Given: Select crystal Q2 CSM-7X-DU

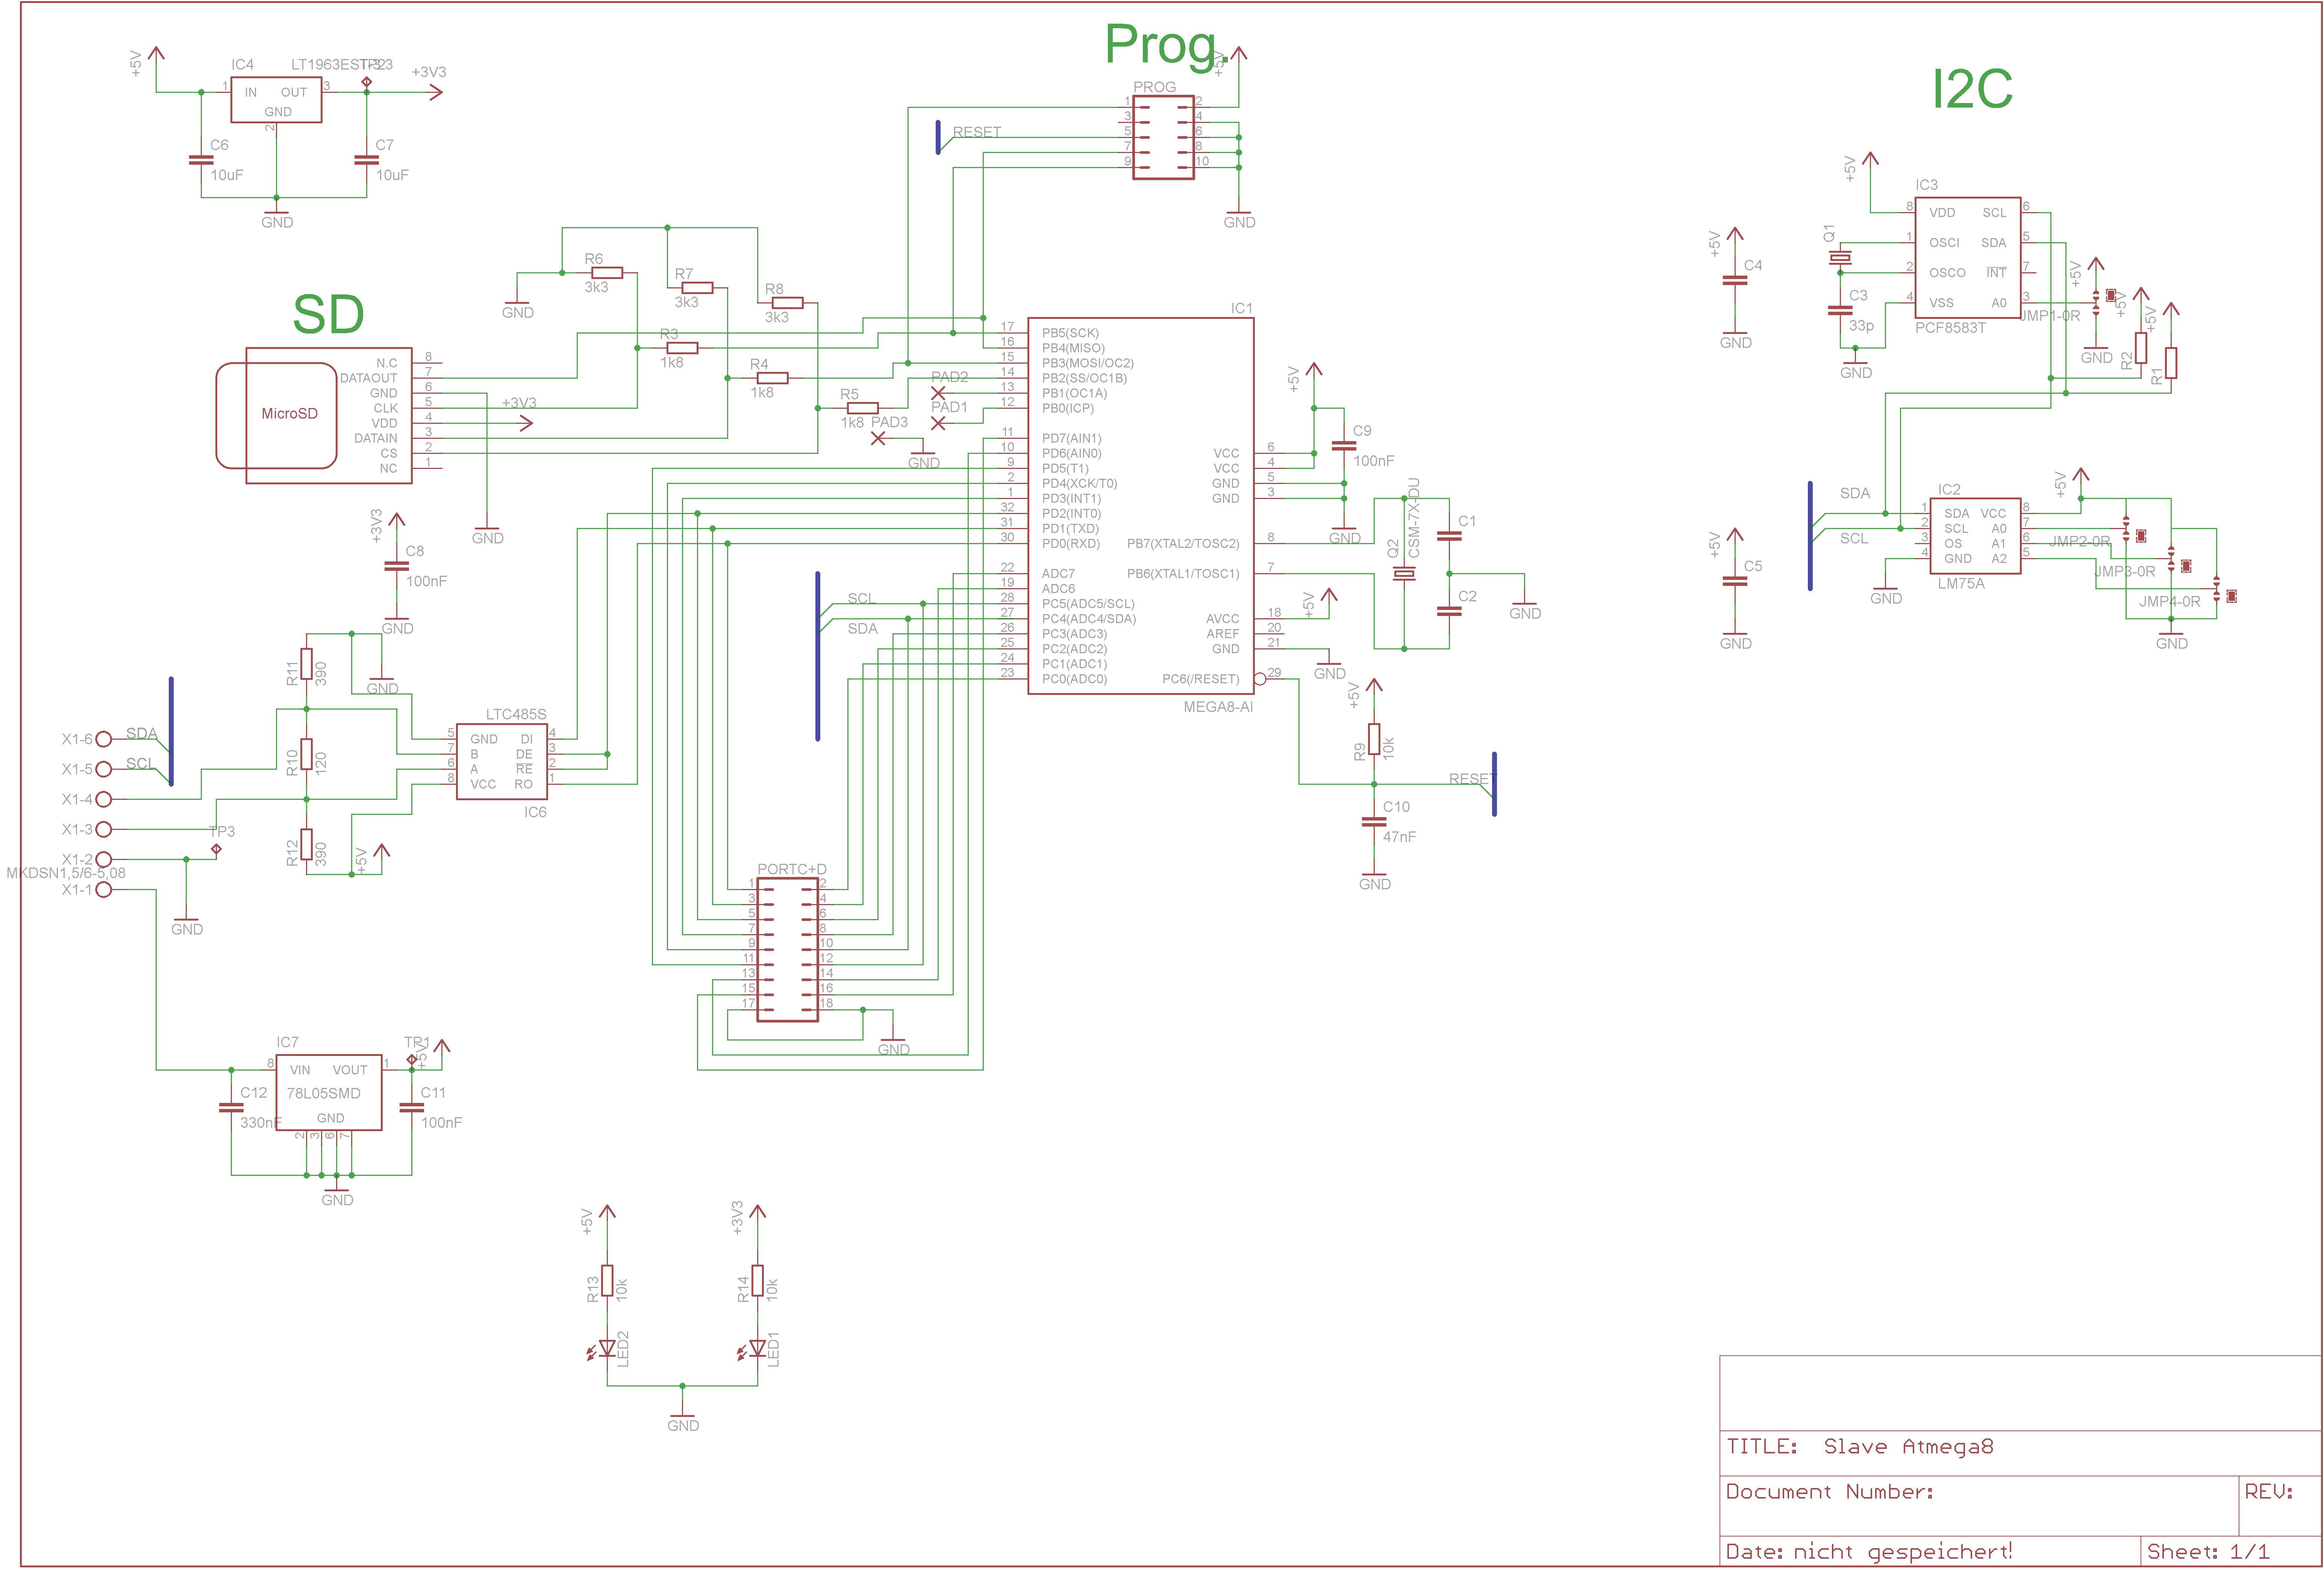Looking at the screenshot, I should (1404, 574).
